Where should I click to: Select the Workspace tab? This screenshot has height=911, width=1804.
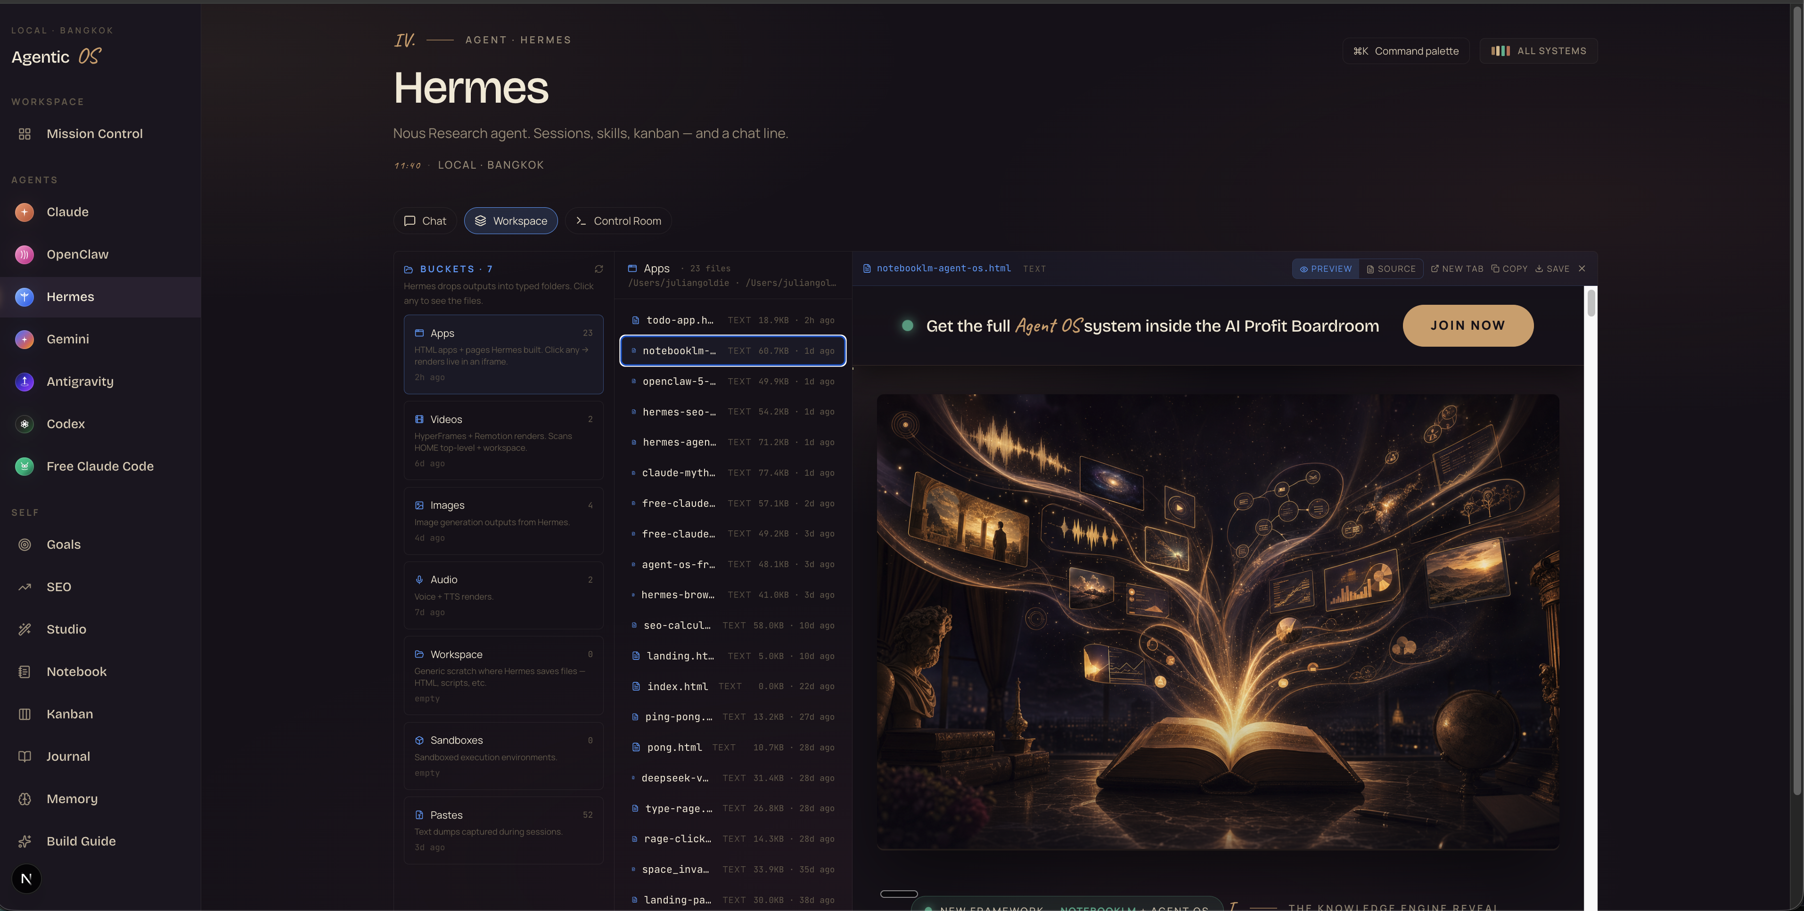[511, 220]
